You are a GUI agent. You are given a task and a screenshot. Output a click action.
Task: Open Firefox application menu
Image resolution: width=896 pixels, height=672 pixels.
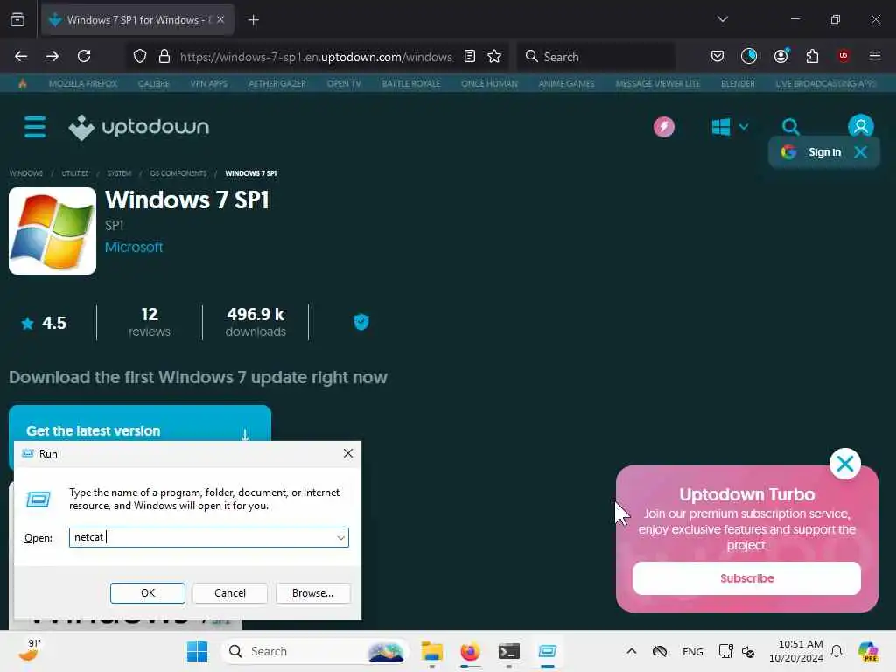[874, 56]
